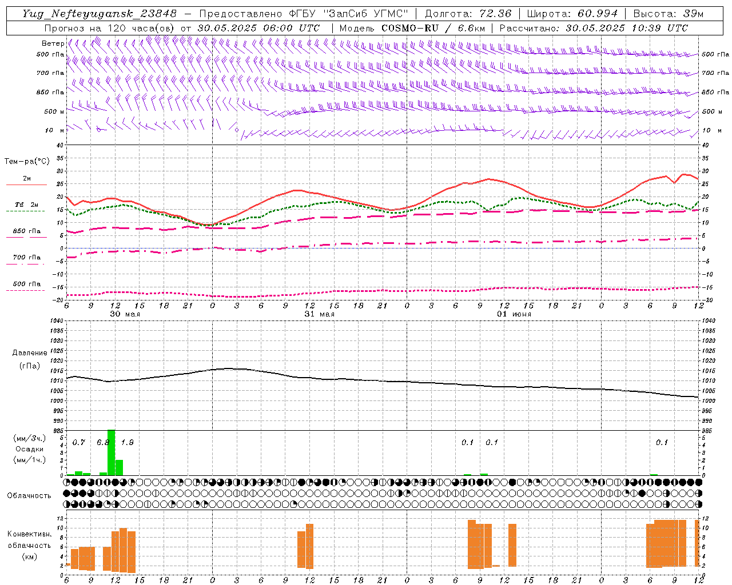Click the '31 мая' date label

click(x=319, y=314)
